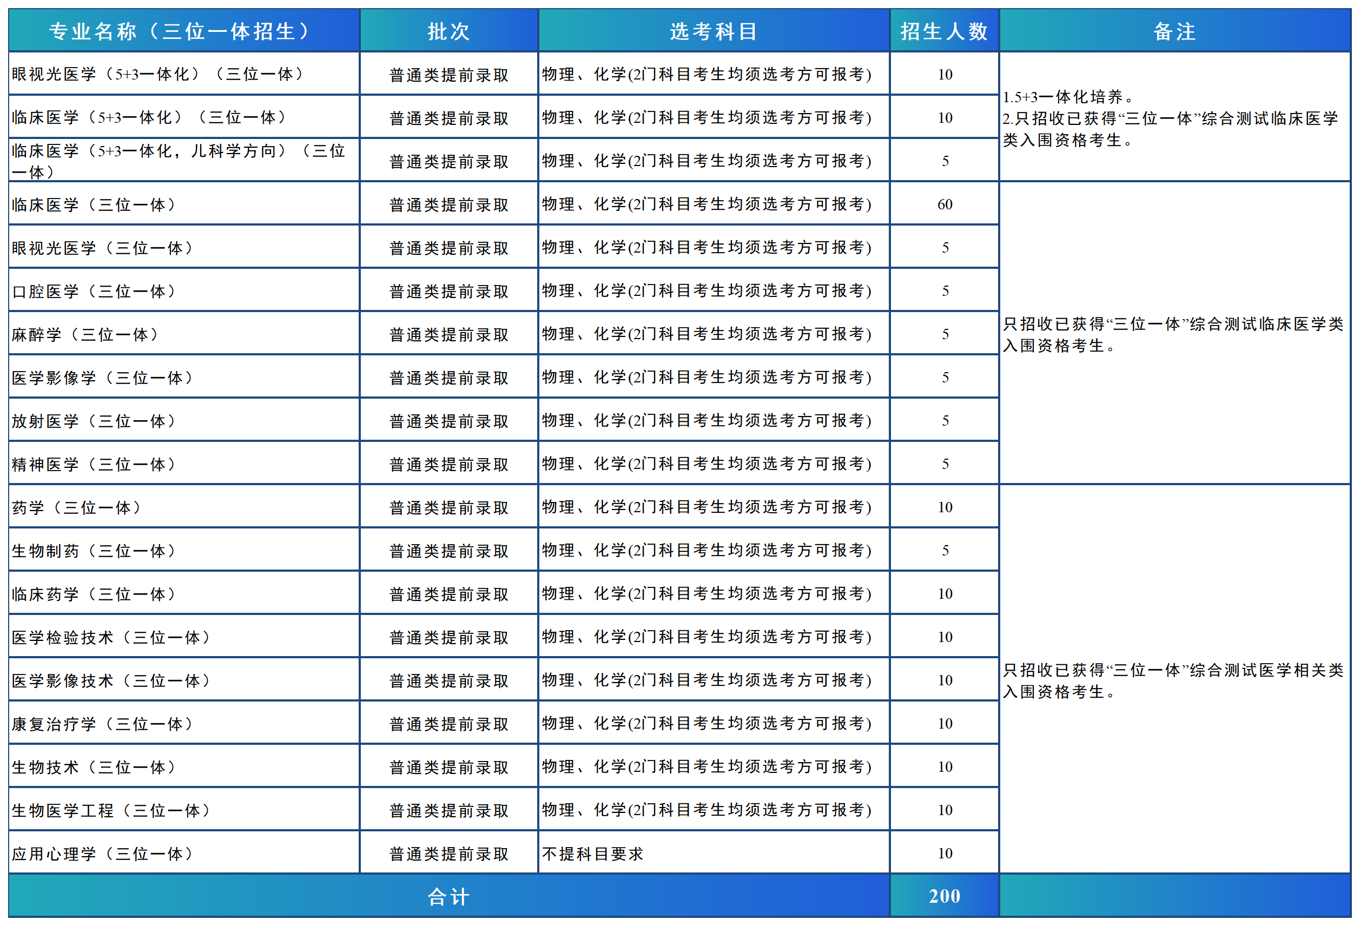Click the 选考科目 column header
This screenshot has width=1360, height=926.
[x=714, y=31]
